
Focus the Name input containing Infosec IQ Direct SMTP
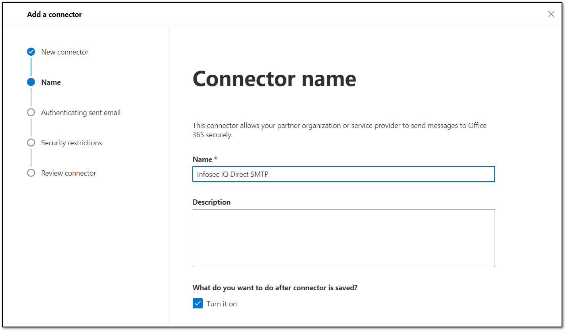point(343,174)
